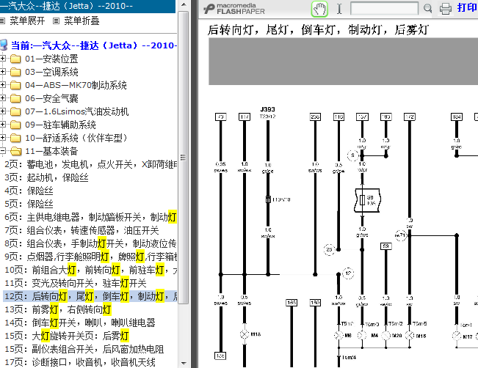This screenshot has width=478, height=368.
Task: Focus the FlashPaper search text field
Action: coord(384,8)
